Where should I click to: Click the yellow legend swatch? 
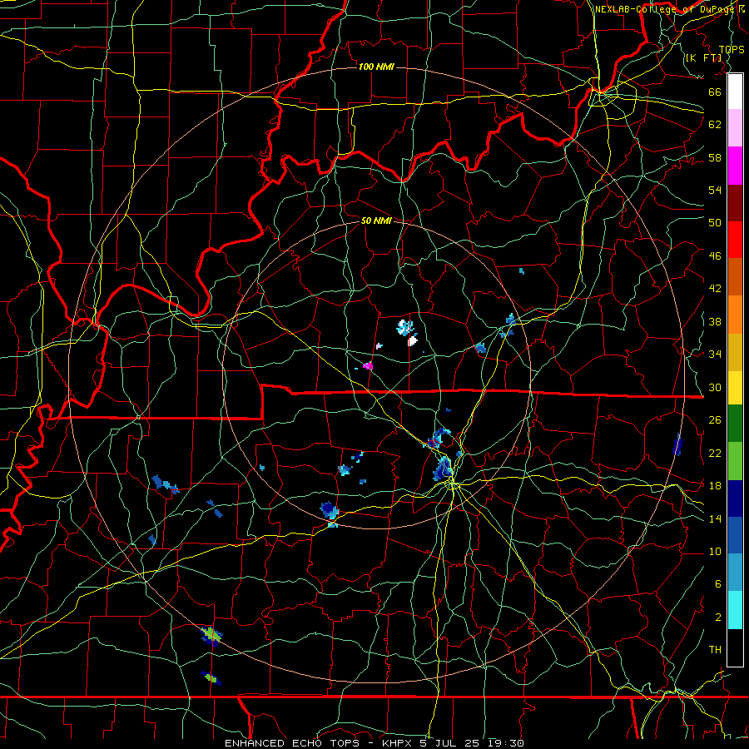pos(735,387)
